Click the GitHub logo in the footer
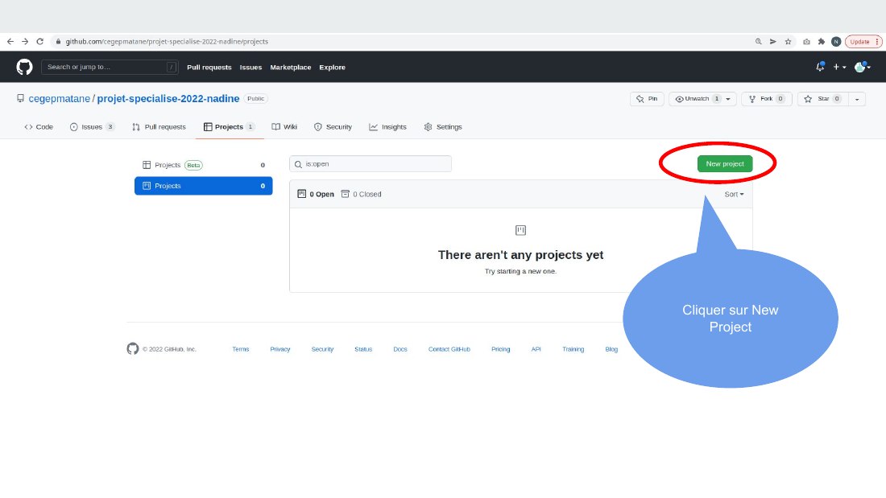This screenshot has width=886, height=498. pos(133,349)
